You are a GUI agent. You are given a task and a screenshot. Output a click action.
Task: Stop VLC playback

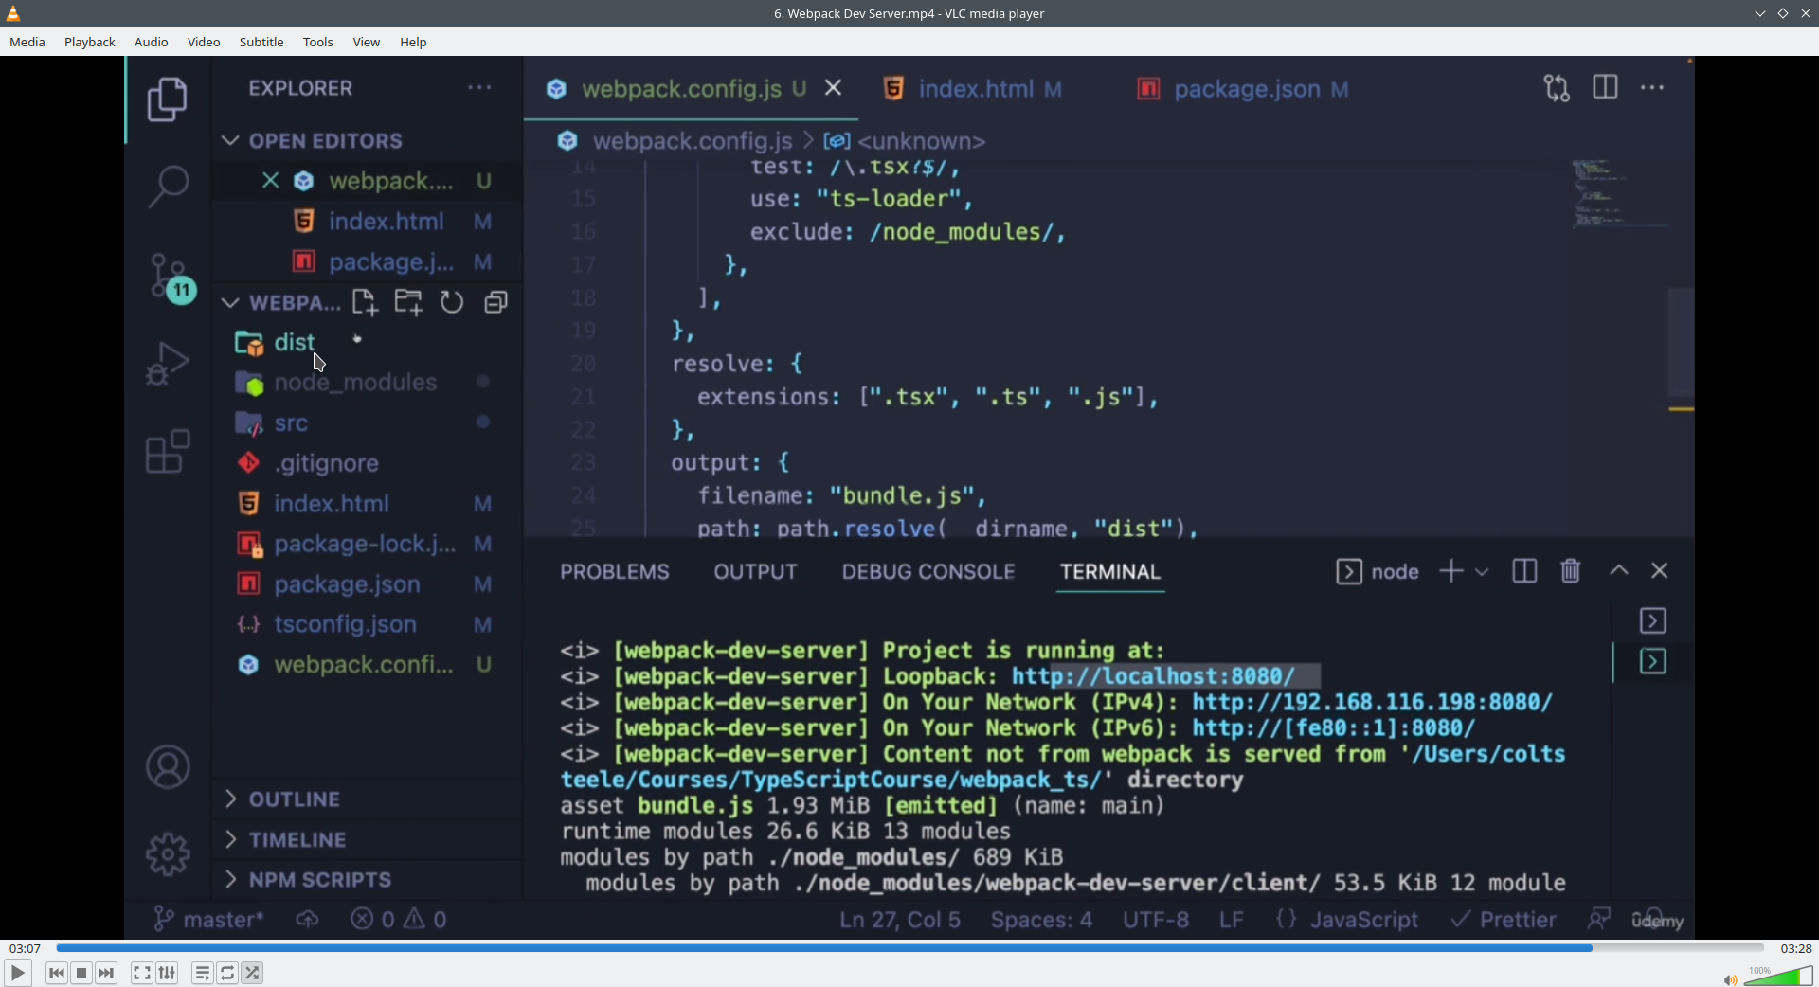[81, 973]
